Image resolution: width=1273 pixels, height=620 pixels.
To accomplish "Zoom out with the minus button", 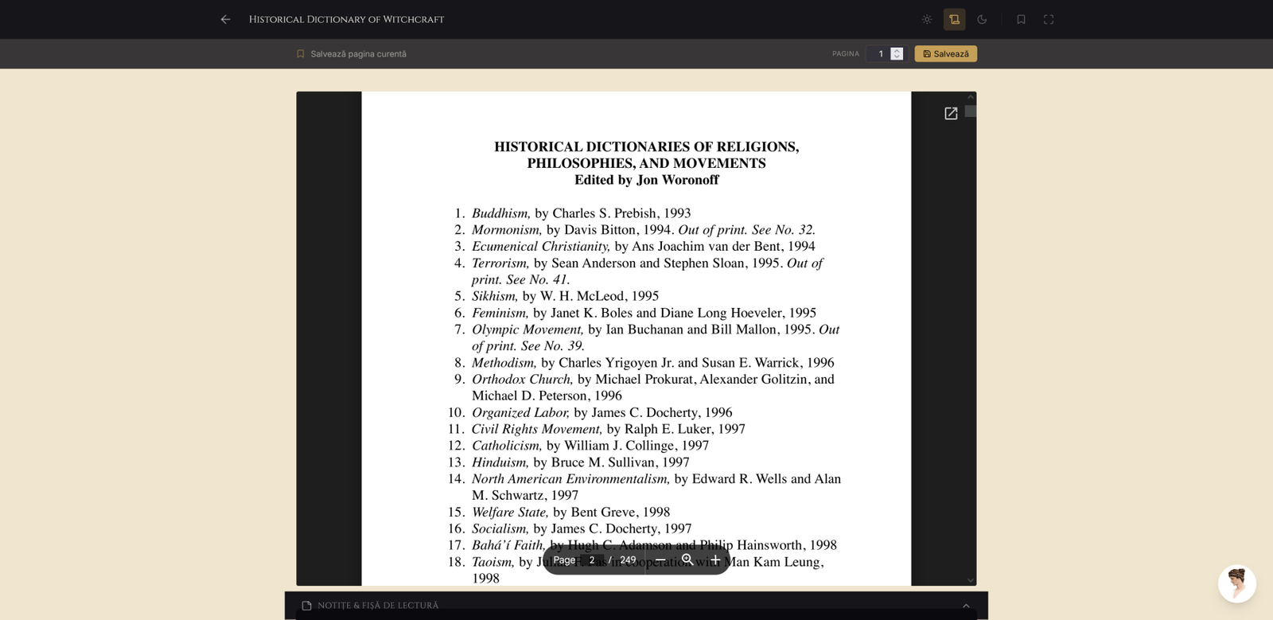I will point(660,560).
